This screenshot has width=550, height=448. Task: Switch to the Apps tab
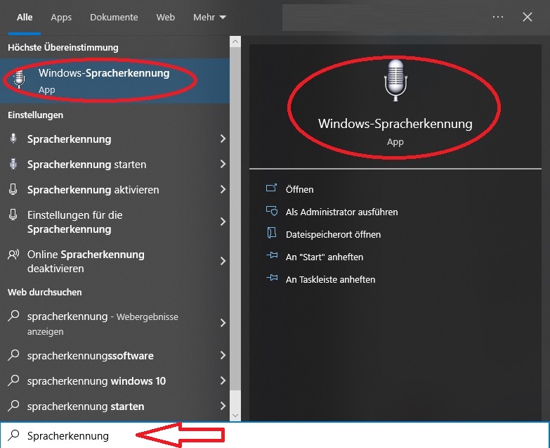pyautogui.click(x=61, y=17)
